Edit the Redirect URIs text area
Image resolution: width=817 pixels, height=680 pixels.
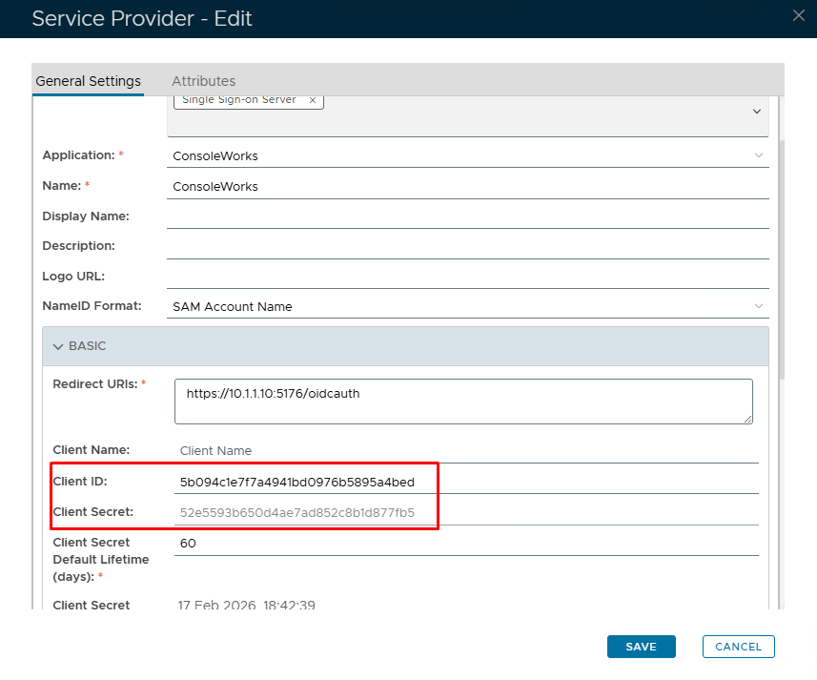463,401
